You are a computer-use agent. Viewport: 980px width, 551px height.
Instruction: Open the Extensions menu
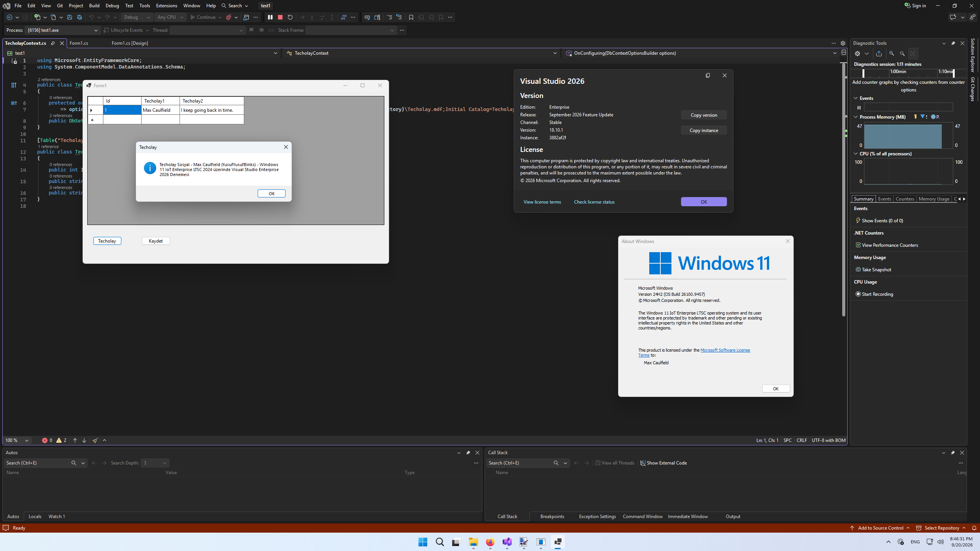click(x=167, y=6)
